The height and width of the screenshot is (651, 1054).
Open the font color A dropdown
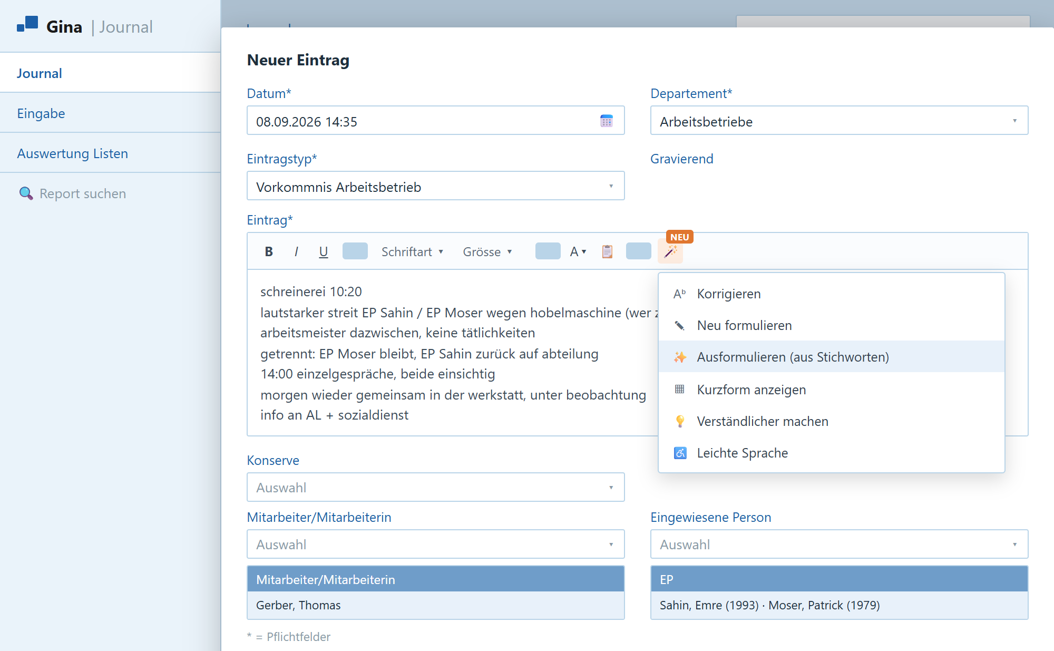click(x=578, y=251)
